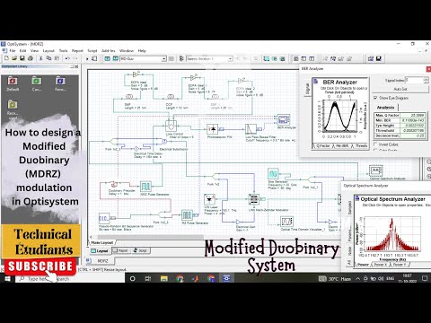
Task: Select the Min. BER value cell
Action: [x=413, y=120]
